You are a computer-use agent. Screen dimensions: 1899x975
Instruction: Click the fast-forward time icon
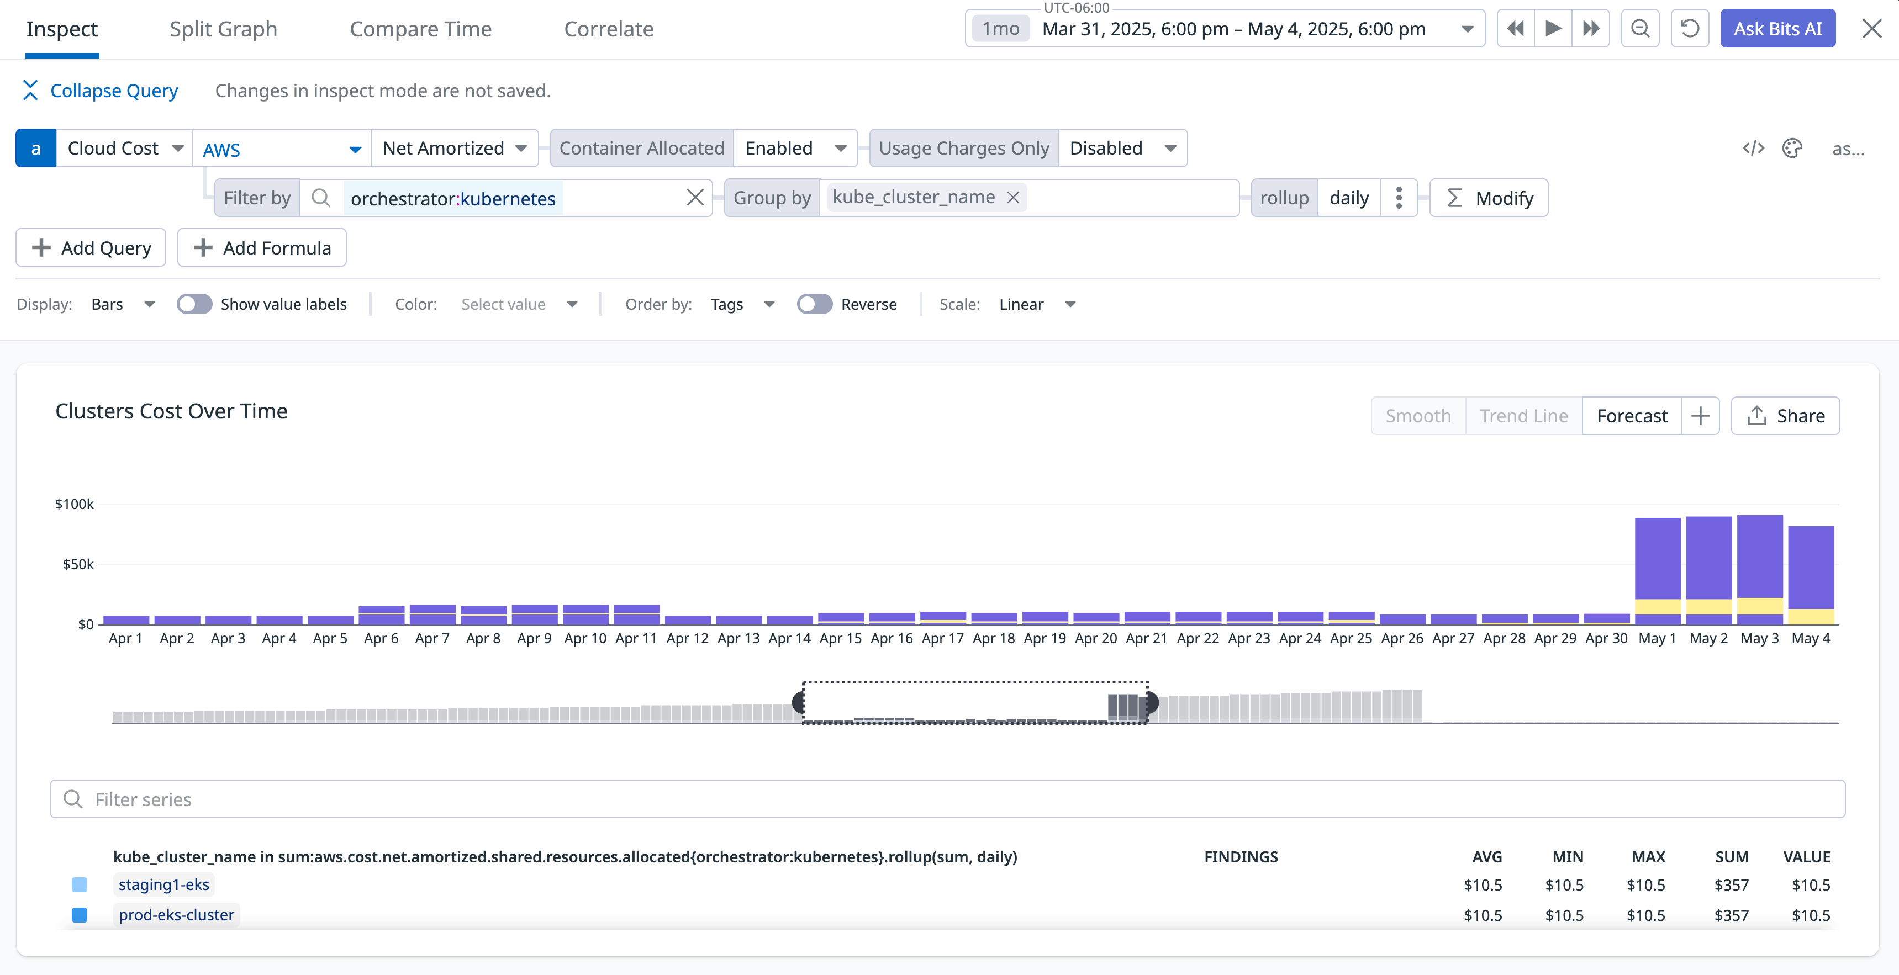pyautogui.click(x=1591, y=28)
